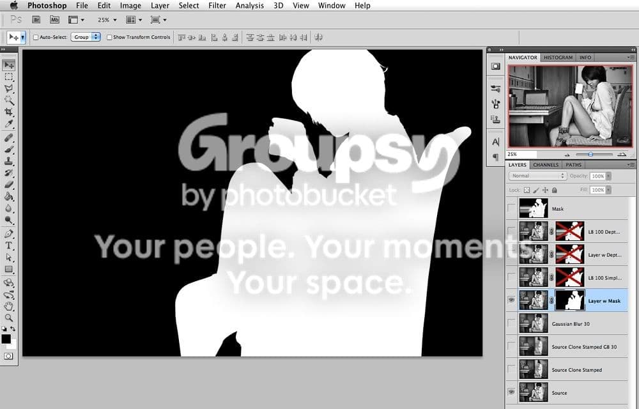Image resolution: width=639 pixels, height=409 pixels.
Task: Select the Pen tool
Action: click(x=9, y=234)
